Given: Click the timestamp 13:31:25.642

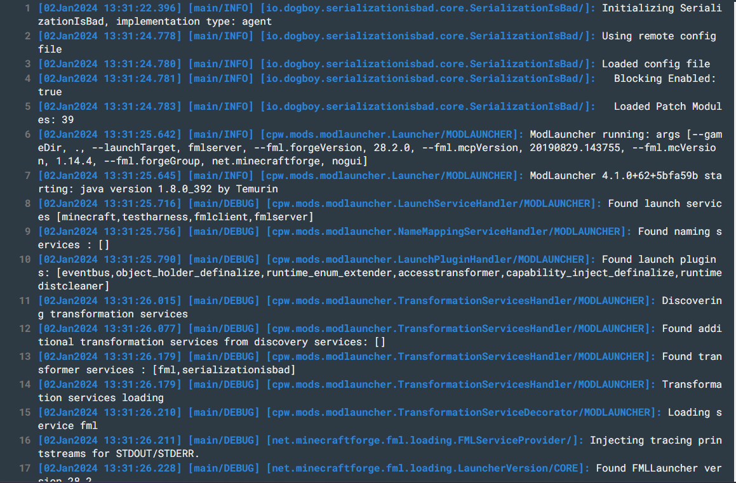Looking at the screenshot, I should coord(140,134).
